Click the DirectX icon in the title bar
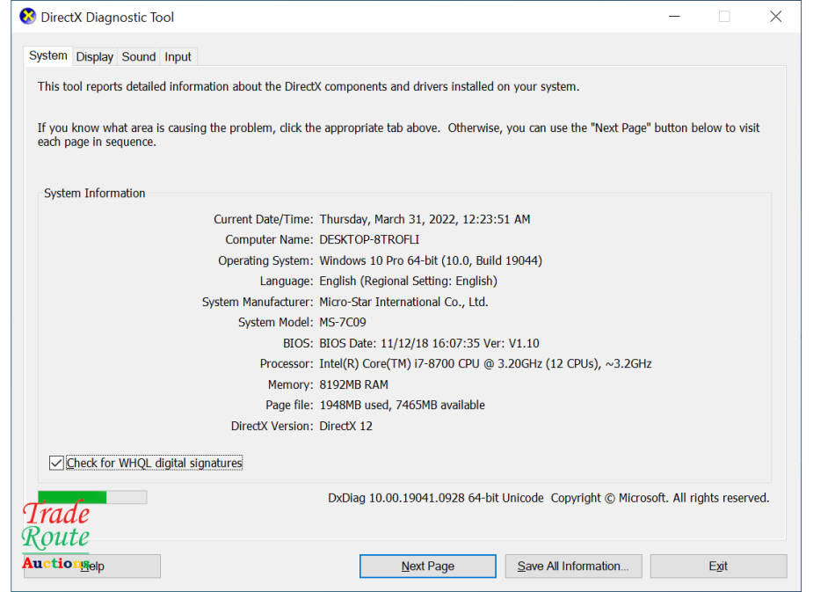The height and width of the screenshot is (592, 835). [x=28, y=17]
